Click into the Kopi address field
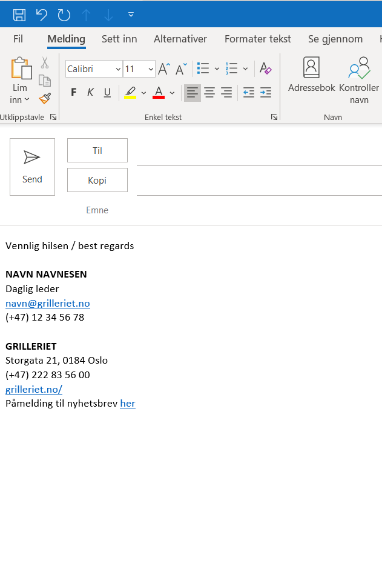Image resolution: width=382 pixels, height=583 pixels. pyautogui.click(x=259, y=182)
